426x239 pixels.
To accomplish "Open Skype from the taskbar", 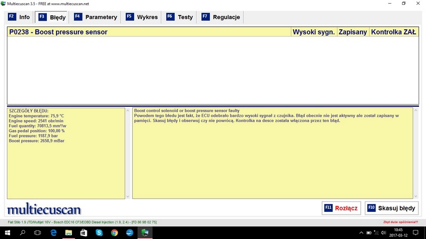I will point(99,233).
